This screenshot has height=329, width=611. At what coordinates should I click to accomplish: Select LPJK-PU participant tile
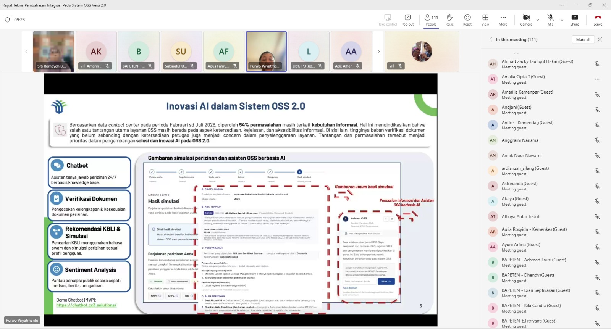point(309,52)
